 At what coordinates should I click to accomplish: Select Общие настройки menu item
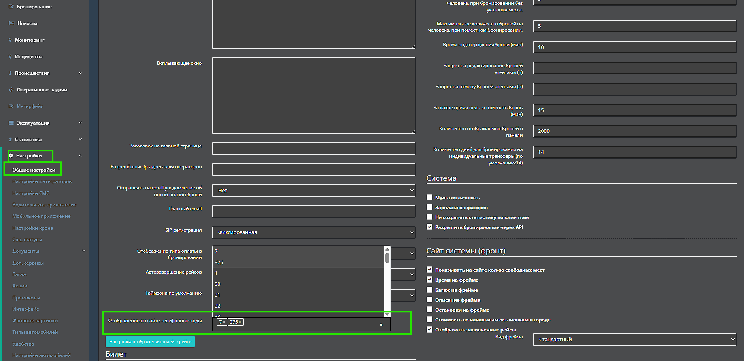[x=34, y=170]
